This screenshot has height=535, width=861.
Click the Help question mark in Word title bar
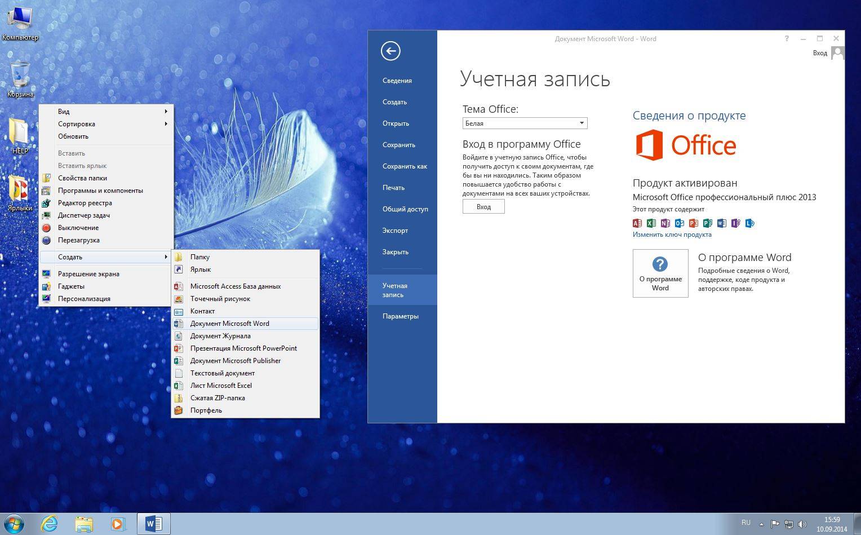pyautogui.click(x=787, y=39)
